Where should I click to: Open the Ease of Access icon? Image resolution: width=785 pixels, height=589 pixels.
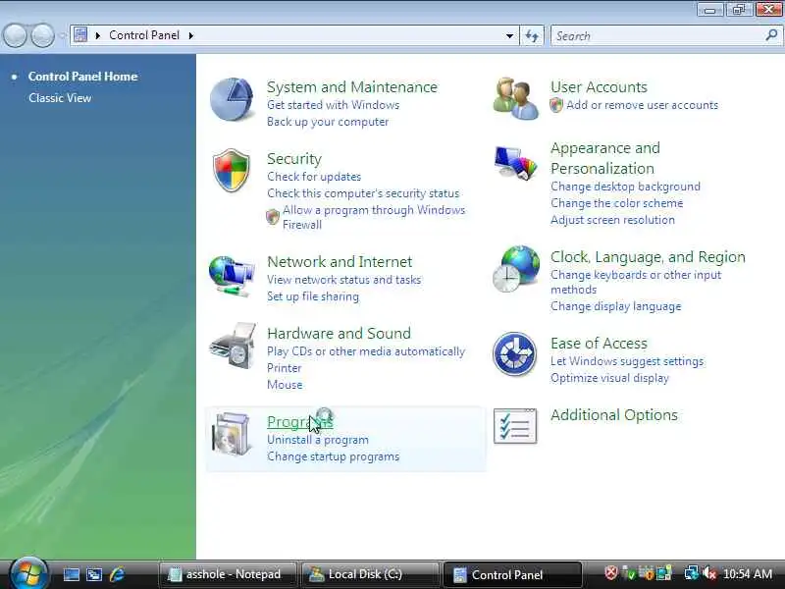coord(514,353)
